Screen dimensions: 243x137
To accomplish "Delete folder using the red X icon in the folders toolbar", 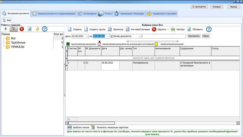I will [22, 29].
